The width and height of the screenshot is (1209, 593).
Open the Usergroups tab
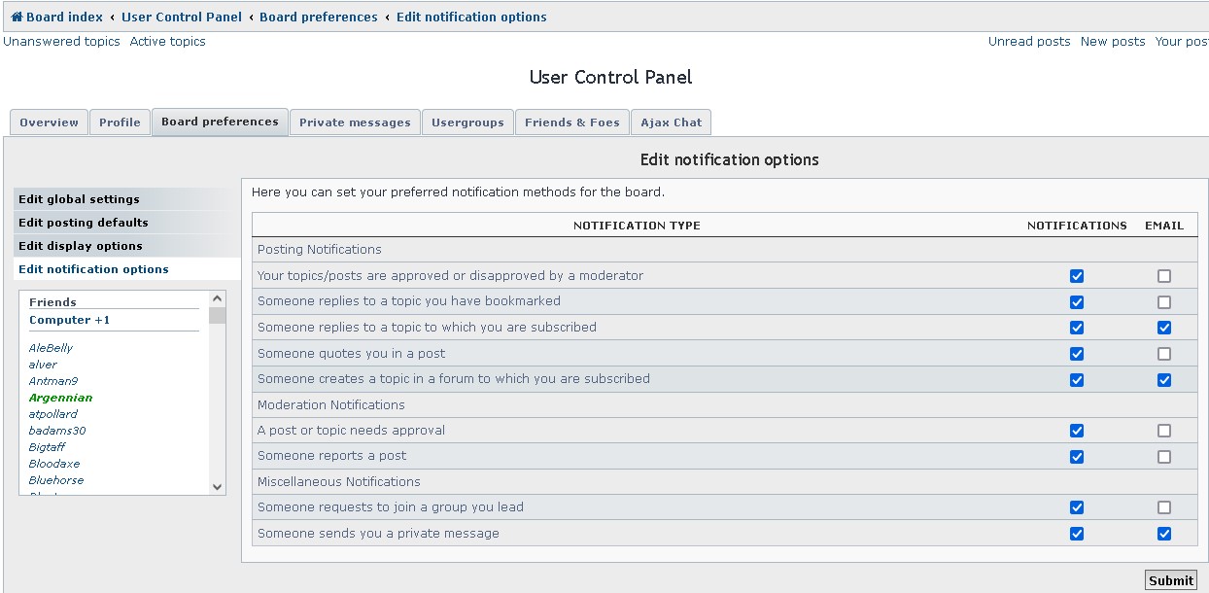467,122
